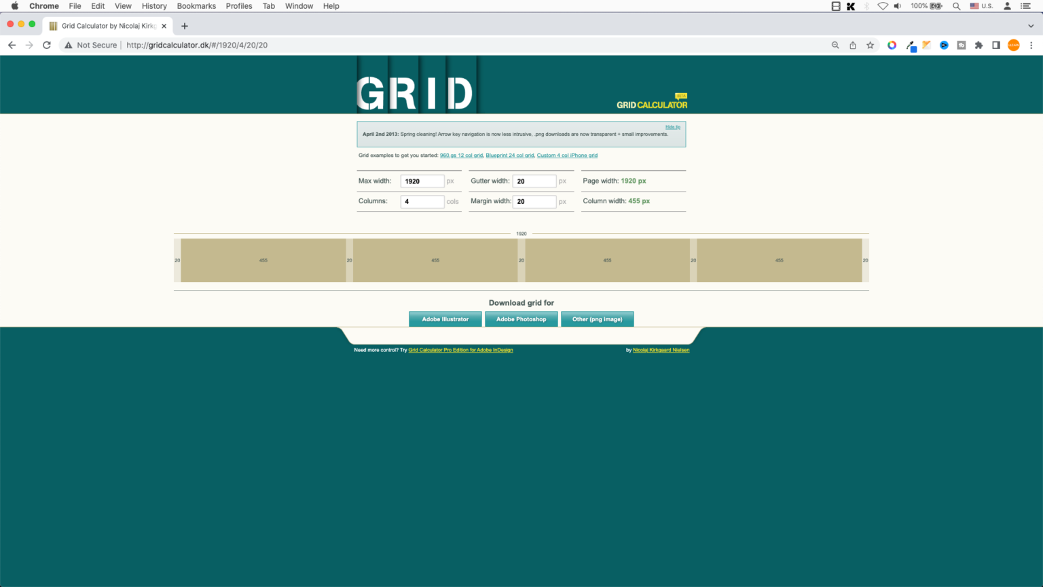Open the Blueprint 24 col grid example
1043x587 pixels.
pyautogui.click(x=509, y=155)
